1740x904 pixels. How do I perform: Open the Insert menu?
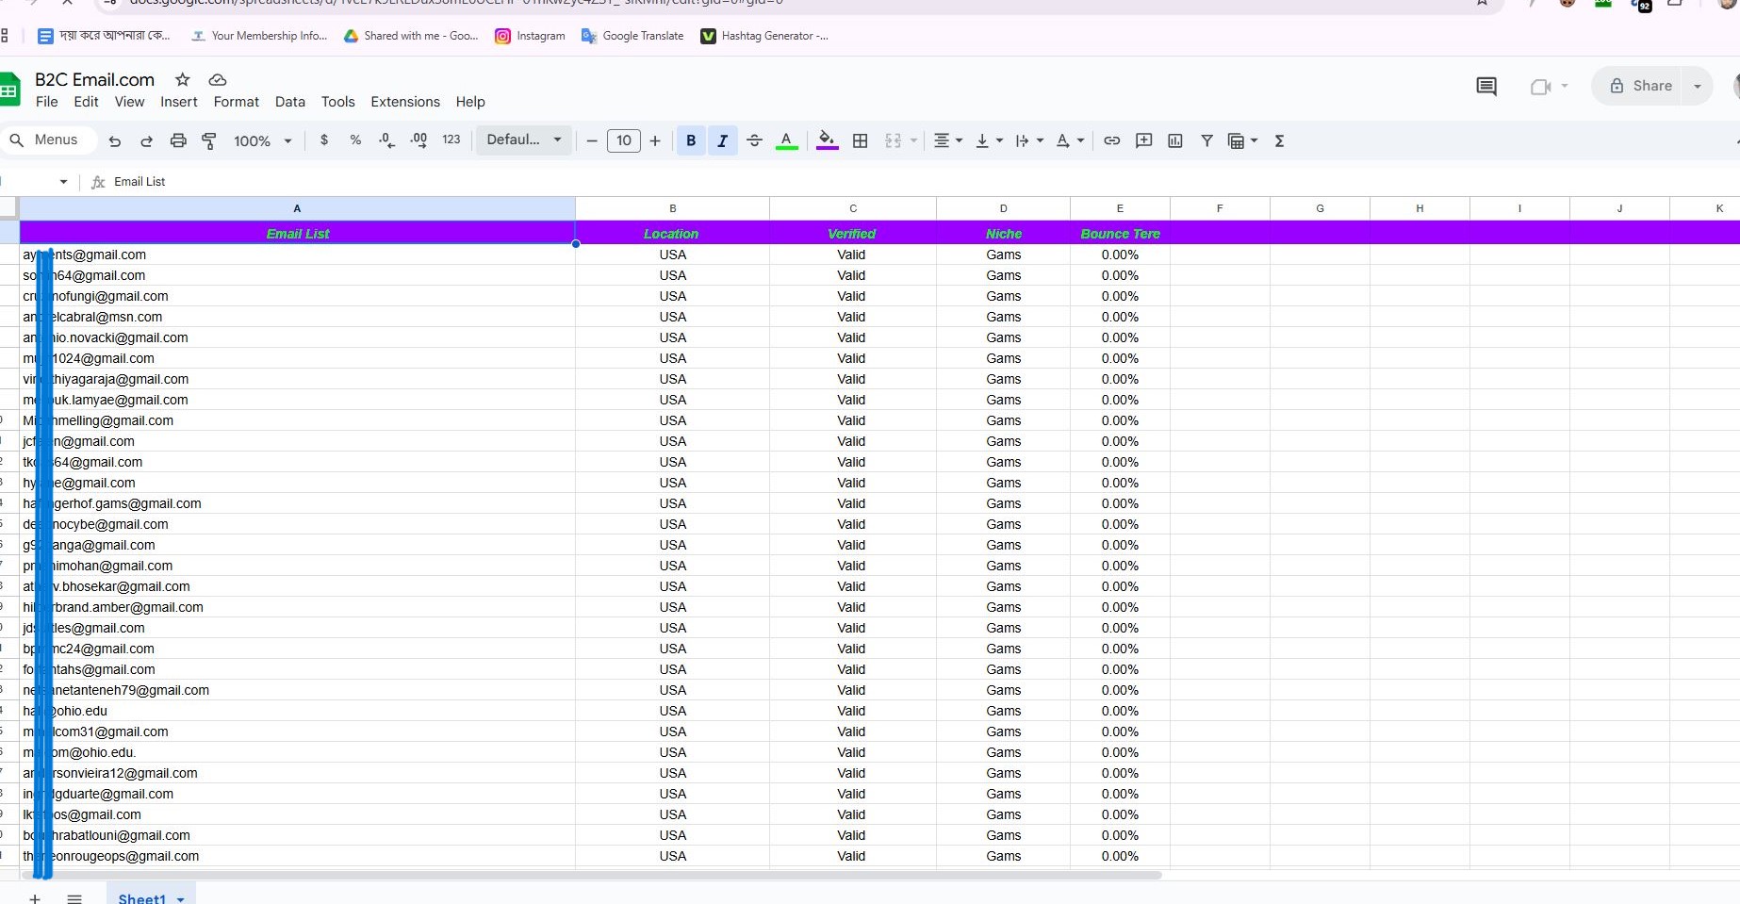(179, 102)
